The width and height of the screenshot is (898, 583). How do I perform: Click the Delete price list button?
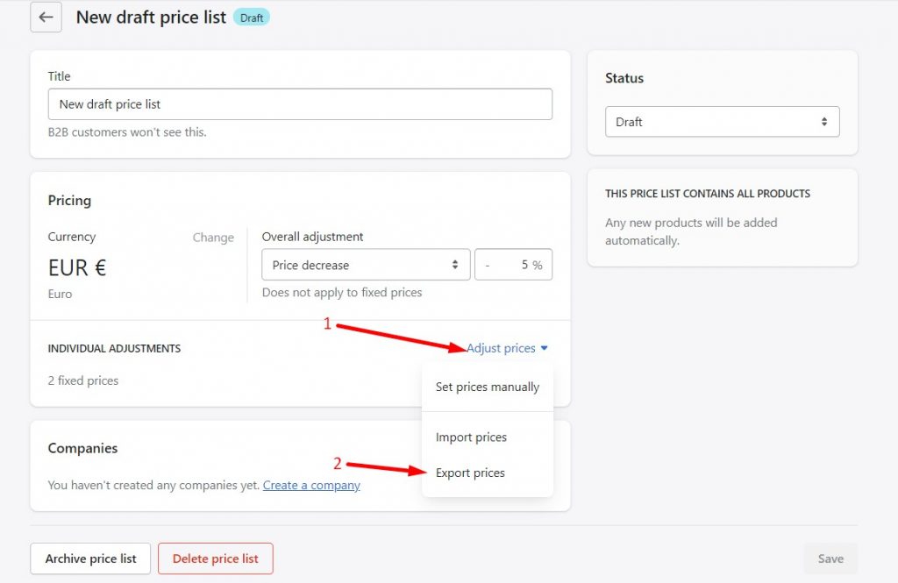coord(215,558)
